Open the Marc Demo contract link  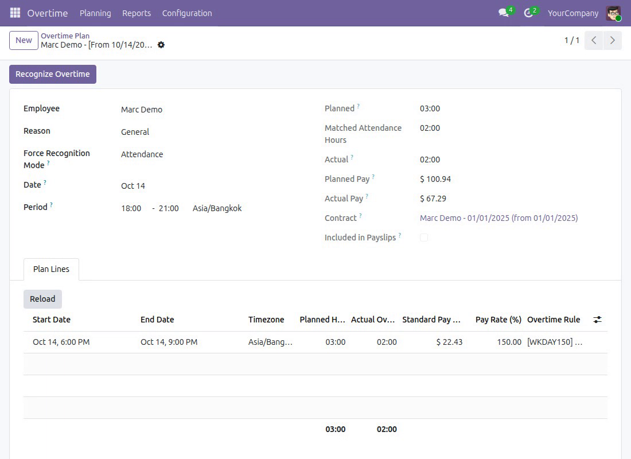(x=498, y=218)
